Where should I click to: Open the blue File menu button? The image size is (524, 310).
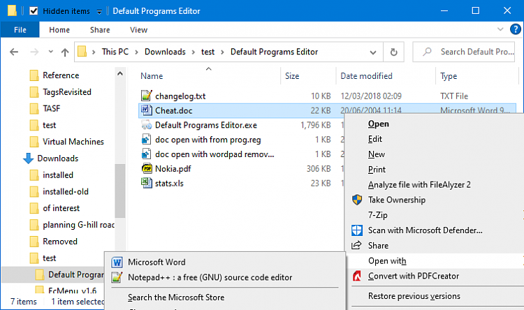tap(20, 30)
